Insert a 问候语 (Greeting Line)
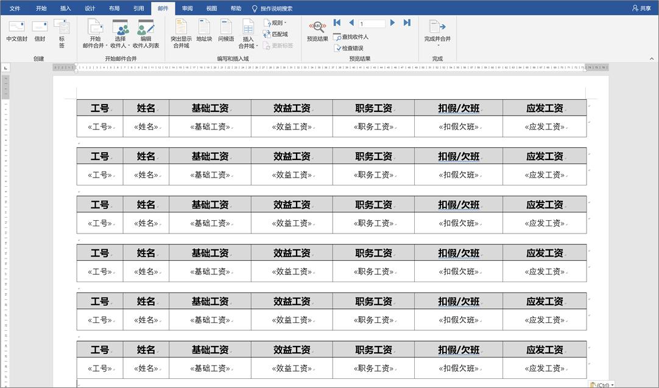Screen dimensions: 659x388 [226, 30]
